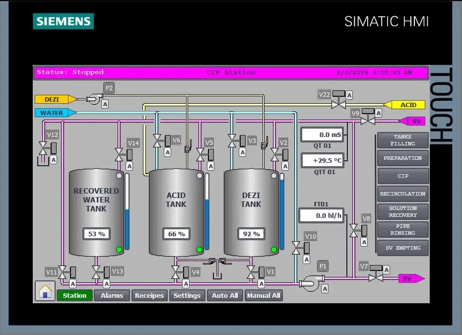462x335 pixels.
Task: Click valve V9 symbol
Action: [x=368, y=117]
